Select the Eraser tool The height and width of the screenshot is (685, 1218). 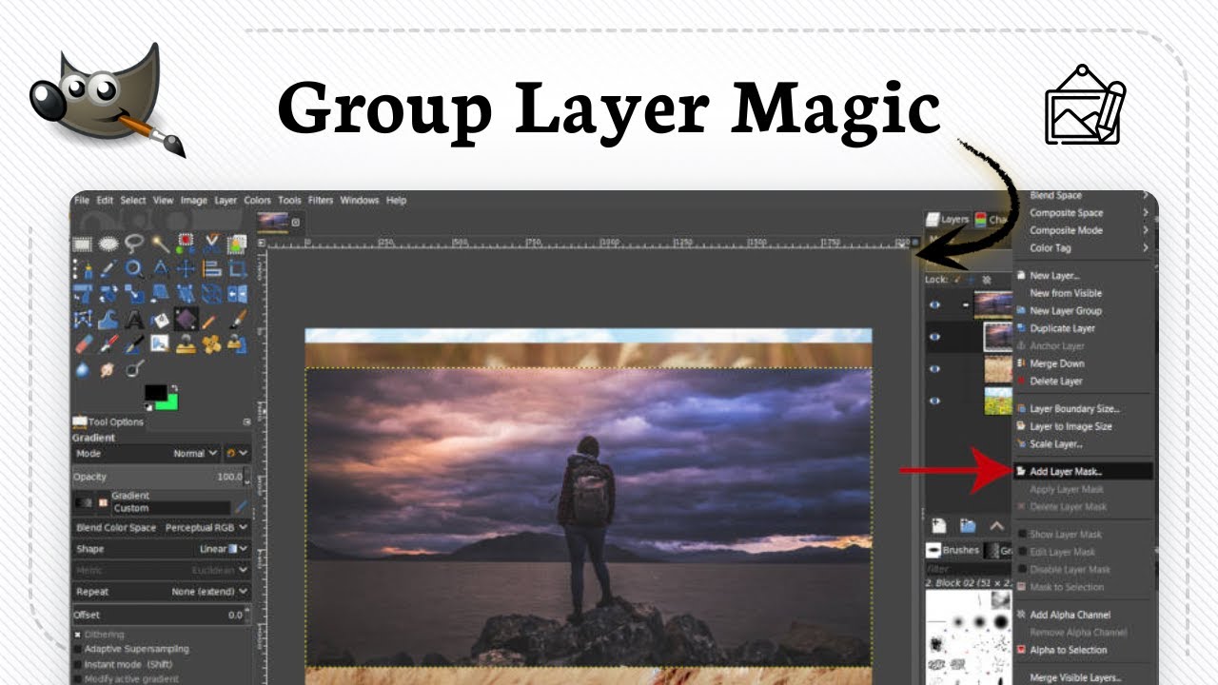pyautogui.click(x=83, y=343)
